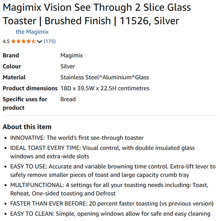Open the 175 customer reviews link
Image resolution: width=220 pixels, height=221 pixels.
coord(50,41)
